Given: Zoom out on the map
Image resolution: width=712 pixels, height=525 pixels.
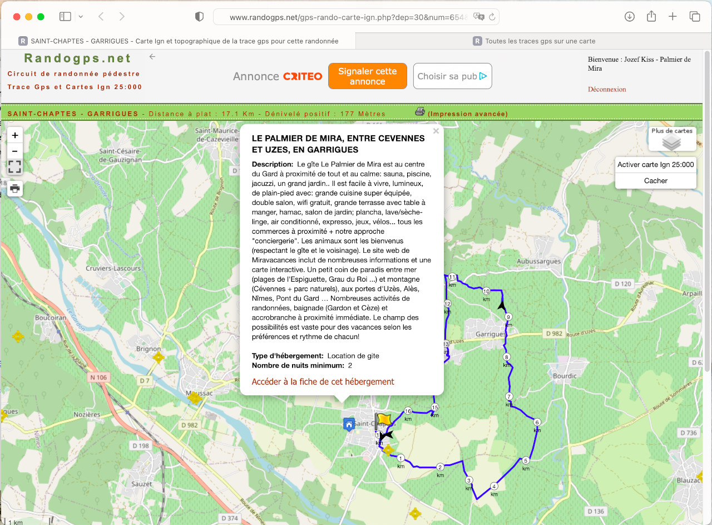Looking at the screenshot, I should pyautogui.click(x=15, y=151).
